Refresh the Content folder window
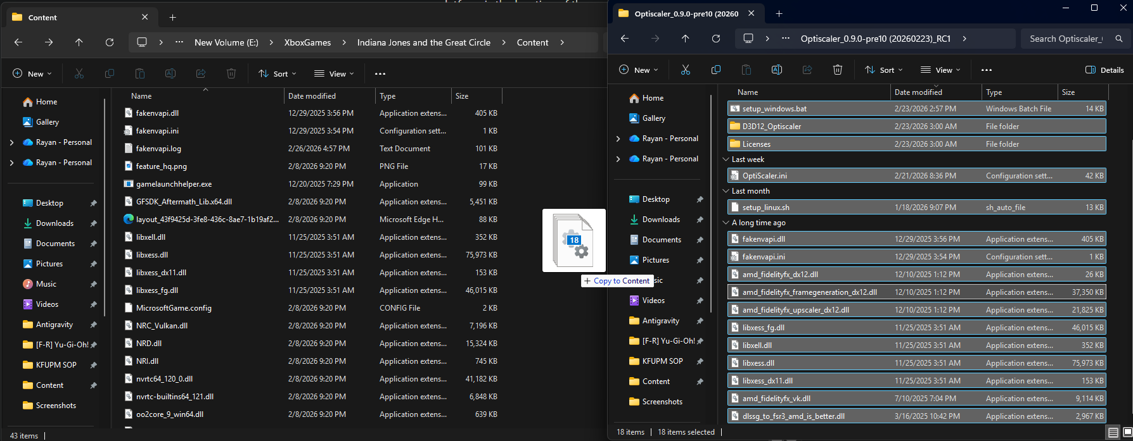This screenshot has width=1133, height=441. [110, 42]
